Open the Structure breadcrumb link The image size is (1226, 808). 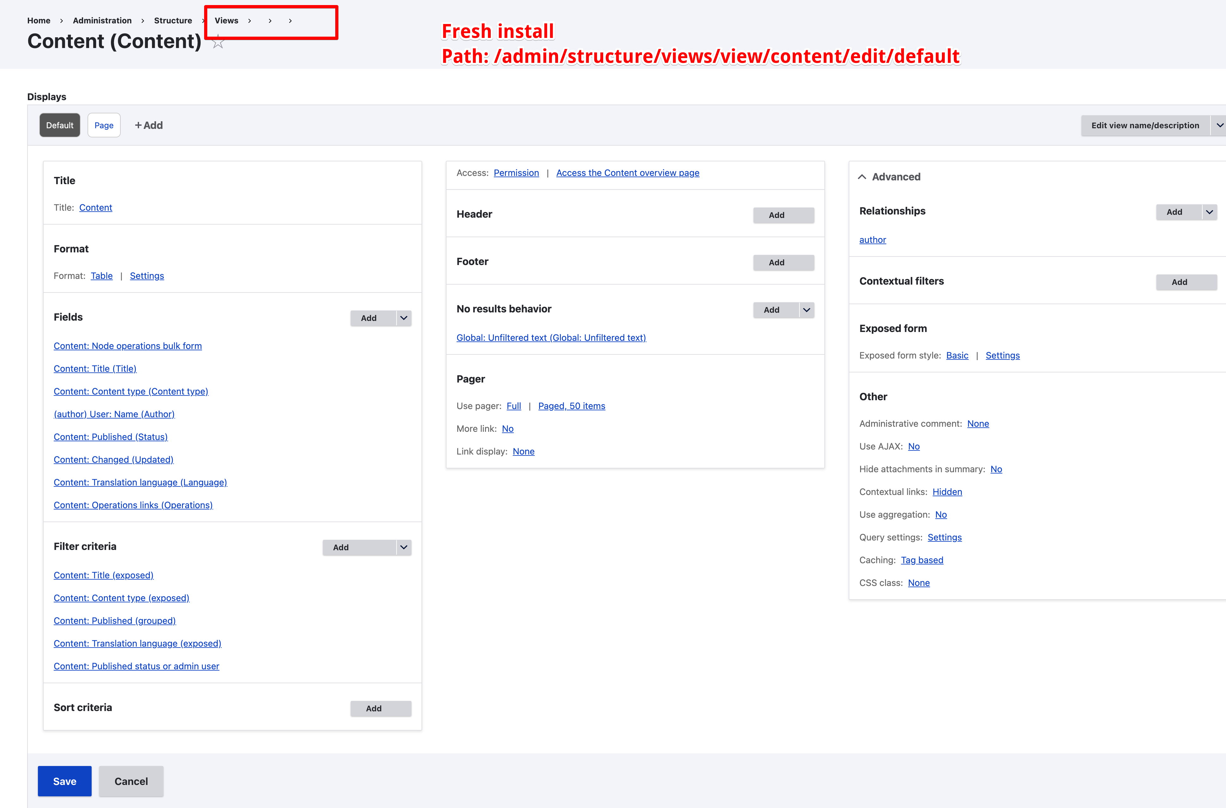173,21
